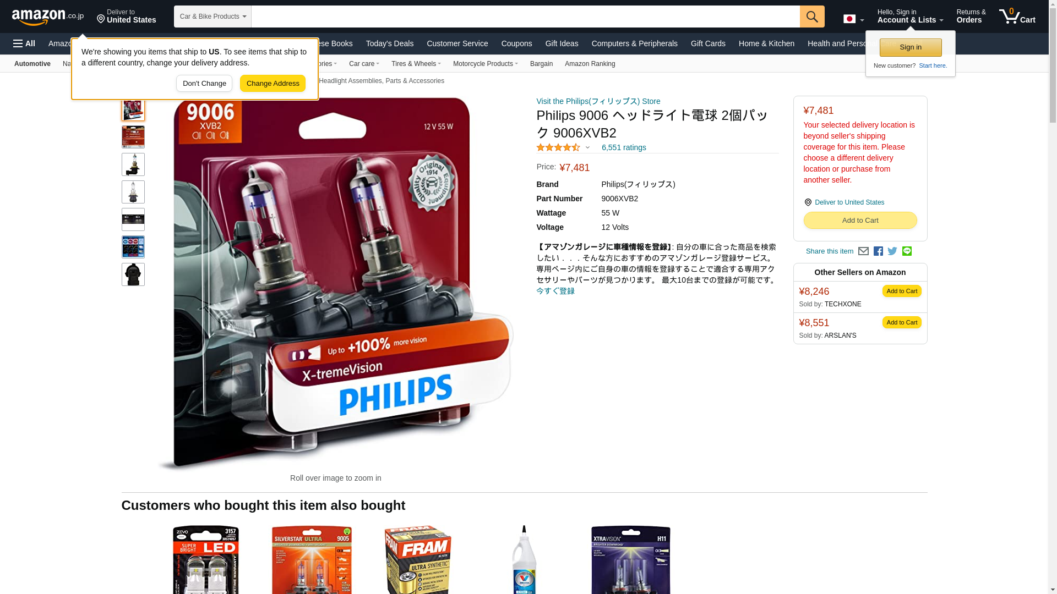This screenshot has height=594, width=1057.
Task: Click the Change Address button
Action: click(273, 84)
